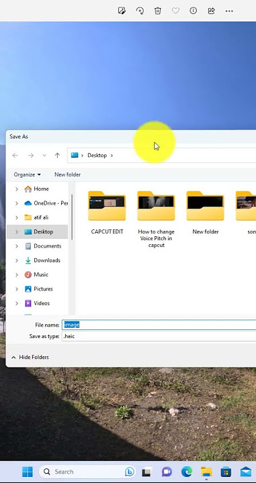Select the atif ali folder in the navigation pane
Screen dimensions: 256x483
click(37, 217)
